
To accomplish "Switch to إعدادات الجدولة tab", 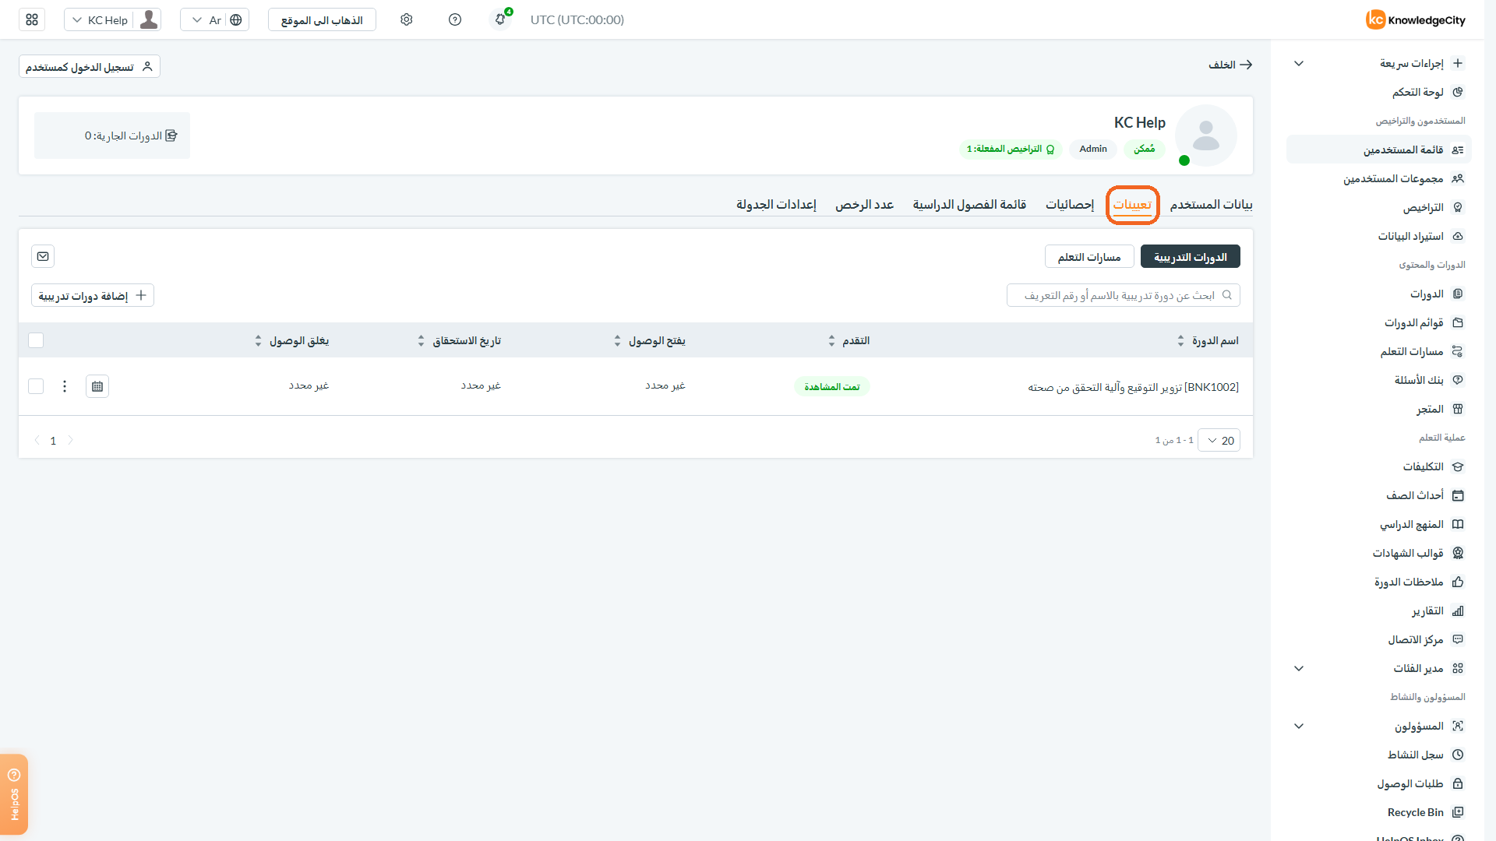I will (x=776, y=204).
